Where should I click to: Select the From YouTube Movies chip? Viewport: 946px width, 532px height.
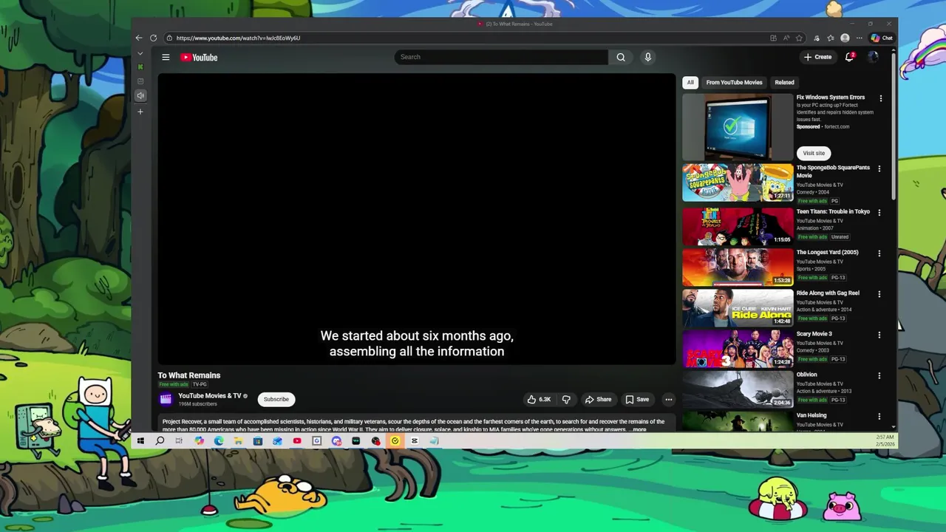tap(734, 83)
